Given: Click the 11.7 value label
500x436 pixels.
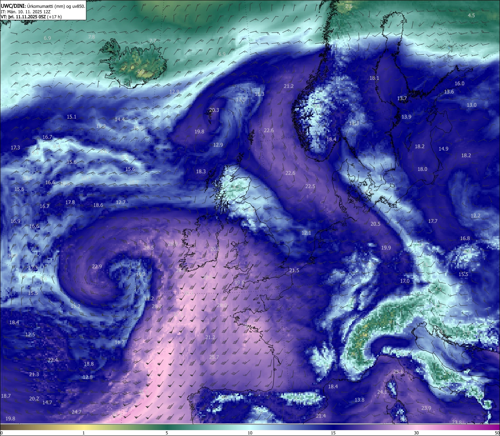Looking at the screenshot, I should coord(120,342).
